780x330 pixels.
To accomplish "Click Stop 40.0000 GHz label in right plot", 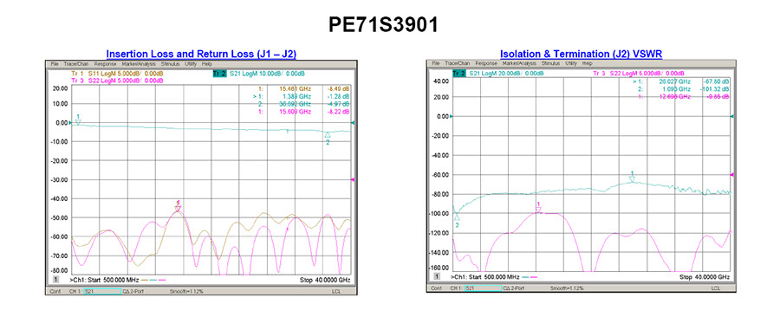I will tap(705, 277).
